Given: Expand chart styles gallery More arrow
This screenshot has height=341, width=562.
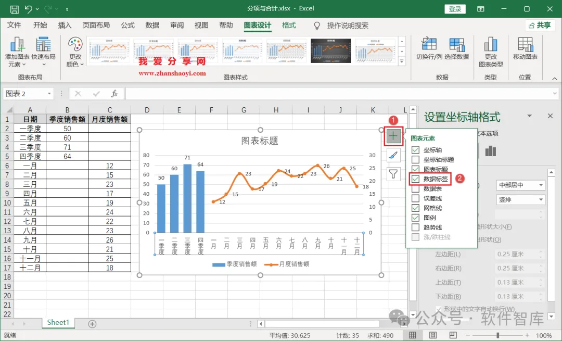Looking at the screenshot, I should click(x=402, y=61).
